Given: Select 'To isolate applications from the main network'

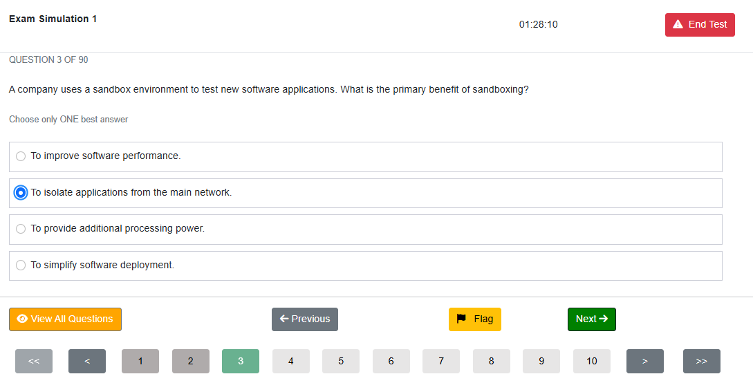Looking at the screenshot, I should coord(366,193).
